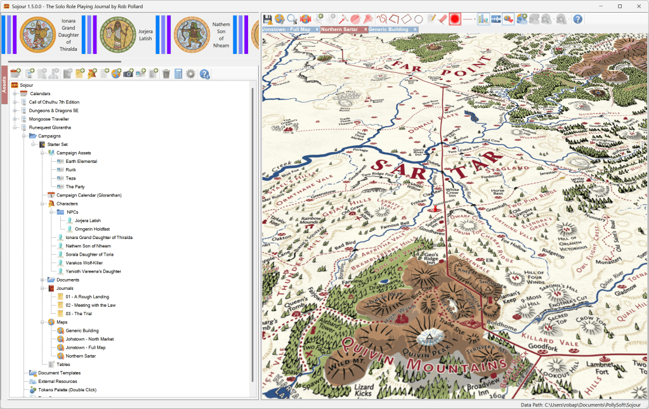Select the red circle color swatch
Screen dimensions: 649x409
[455, 19]
